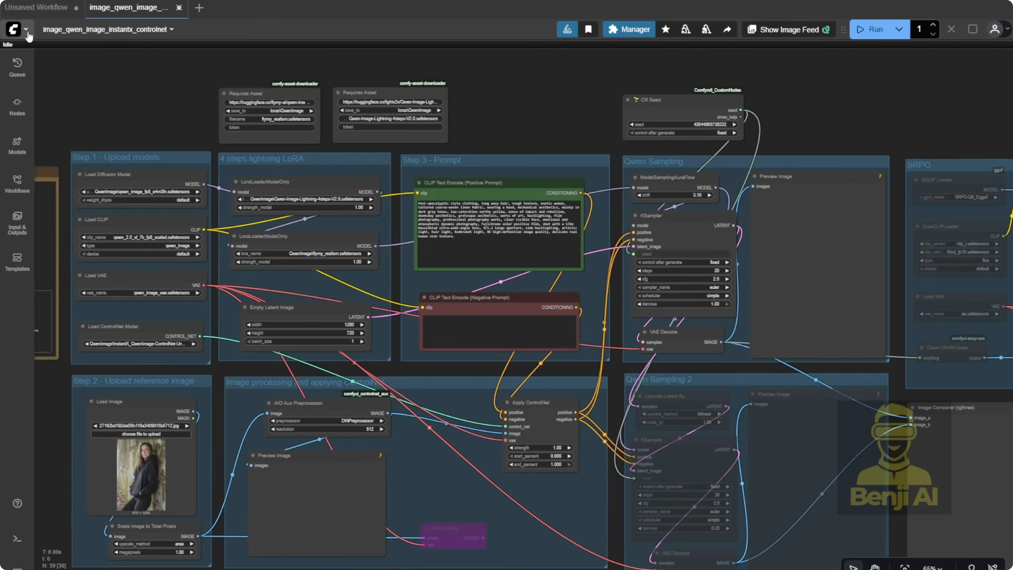Screen dimensions: 1013x570
Task: Click the denoise value in KSampler
Action: (x=716, y=304)
